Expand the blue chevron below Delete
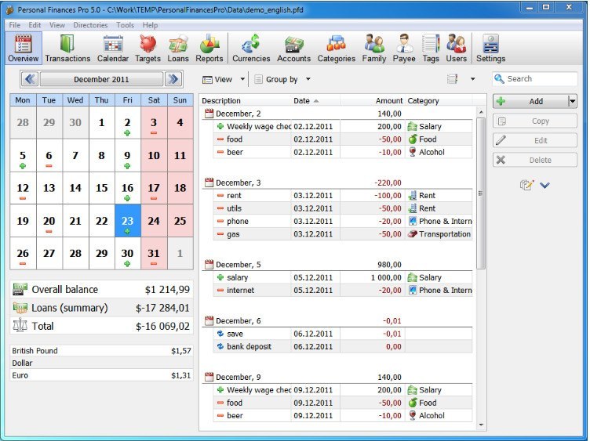 (544, 185)
